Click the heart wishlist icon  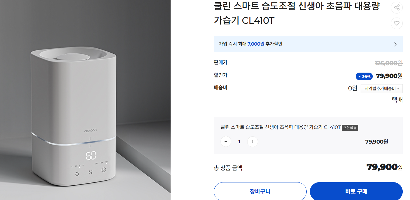pos(397,23)
